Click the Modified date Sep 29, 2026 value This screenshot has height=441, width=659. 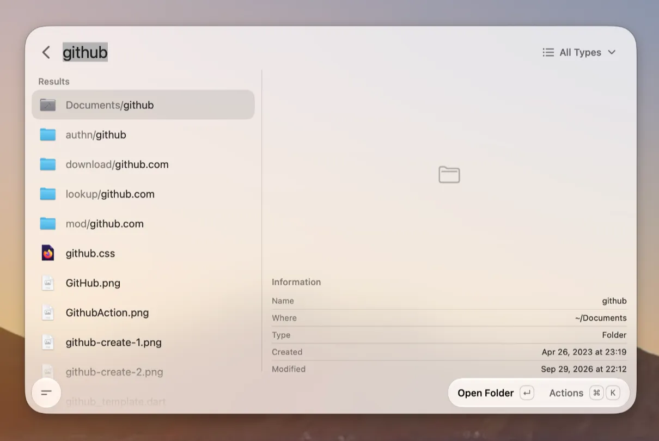tap(584, 369)
